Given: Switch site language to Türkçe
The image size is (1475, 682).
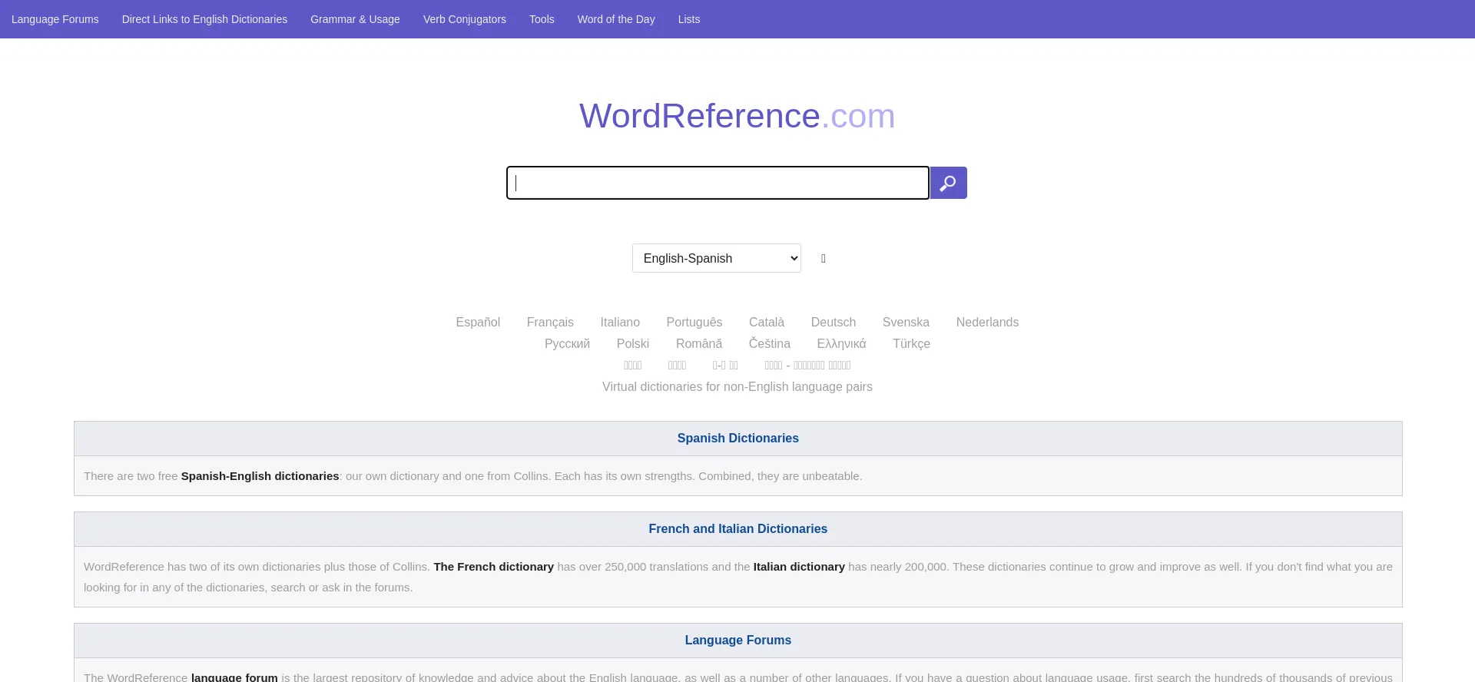Looking at the screenshot, I should pos(911,343).
